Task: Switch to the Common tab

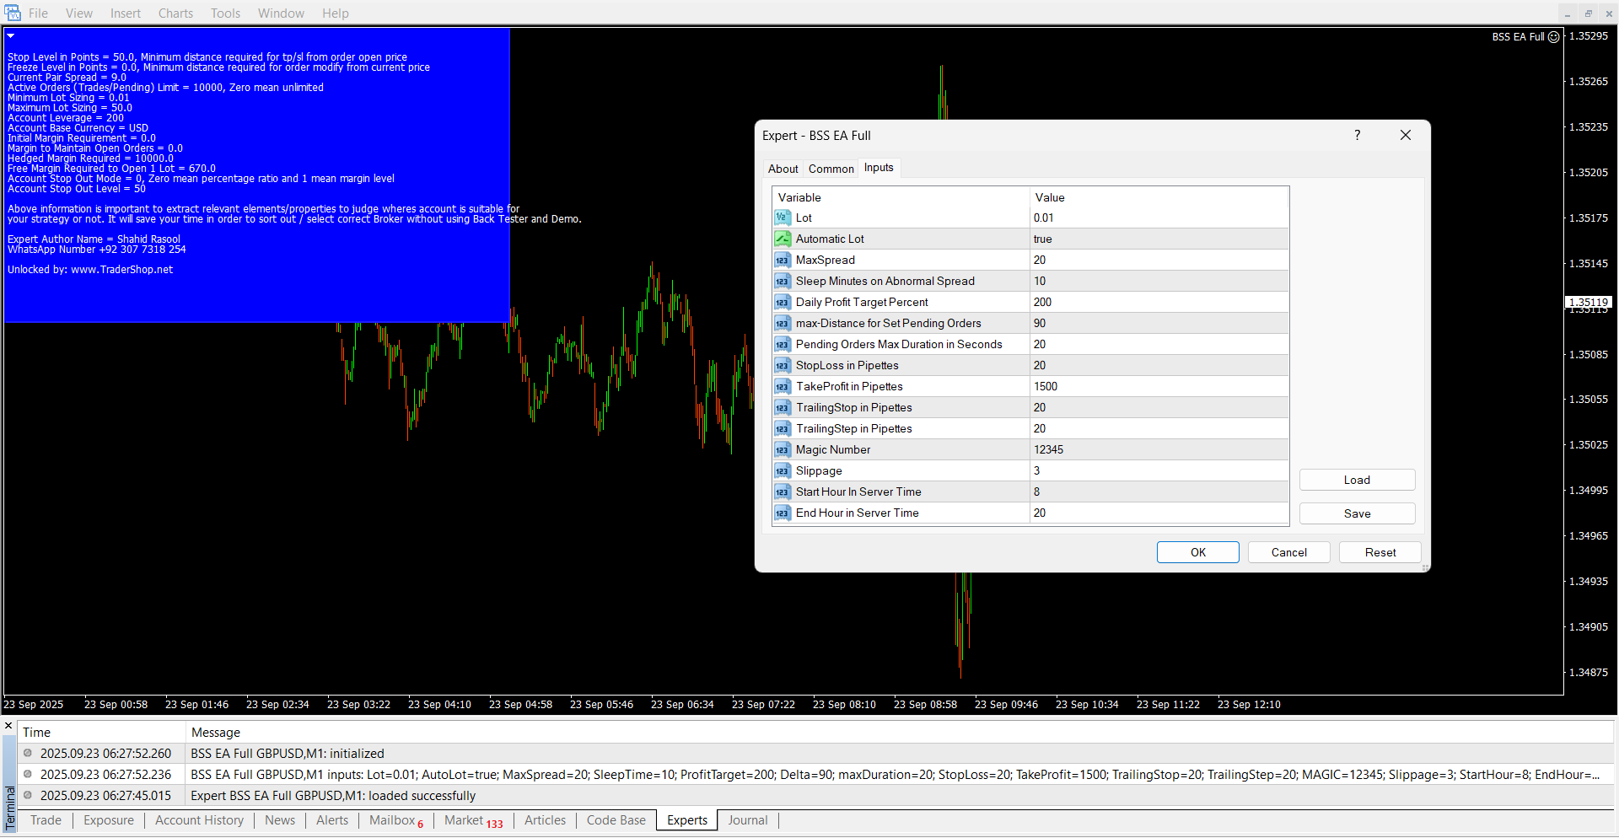Action: pos(831,169)
